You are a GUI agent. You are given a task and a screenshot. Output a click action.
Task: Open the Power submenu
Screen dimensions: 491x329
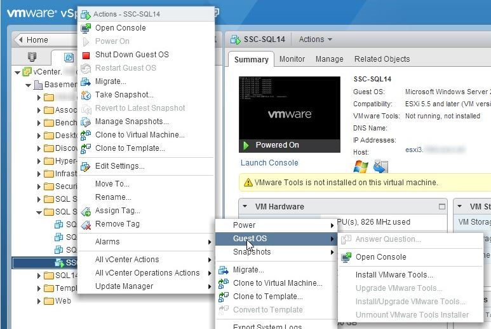click(x=276, y=225)
